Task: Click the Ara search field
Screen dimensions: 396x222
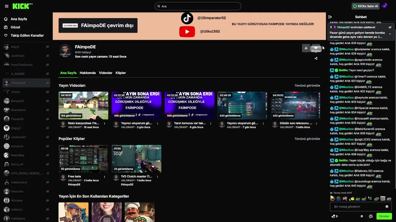Action: [198, 6]
